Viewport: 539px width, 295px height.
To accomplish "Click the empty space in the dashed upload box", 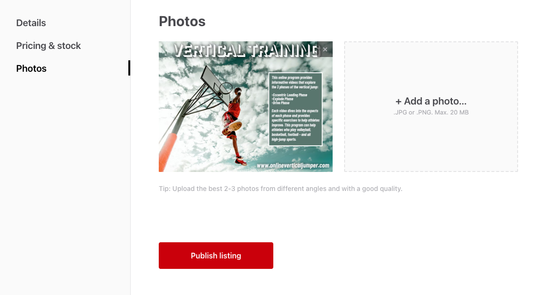I will coord(431,144).
